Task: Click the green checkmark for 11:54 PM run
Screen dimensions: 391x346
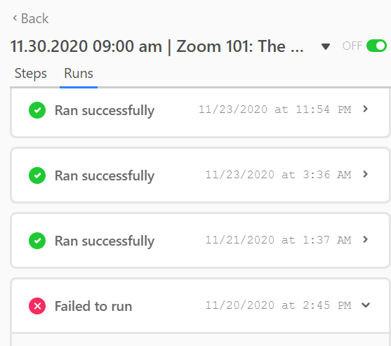Action: 37,110
